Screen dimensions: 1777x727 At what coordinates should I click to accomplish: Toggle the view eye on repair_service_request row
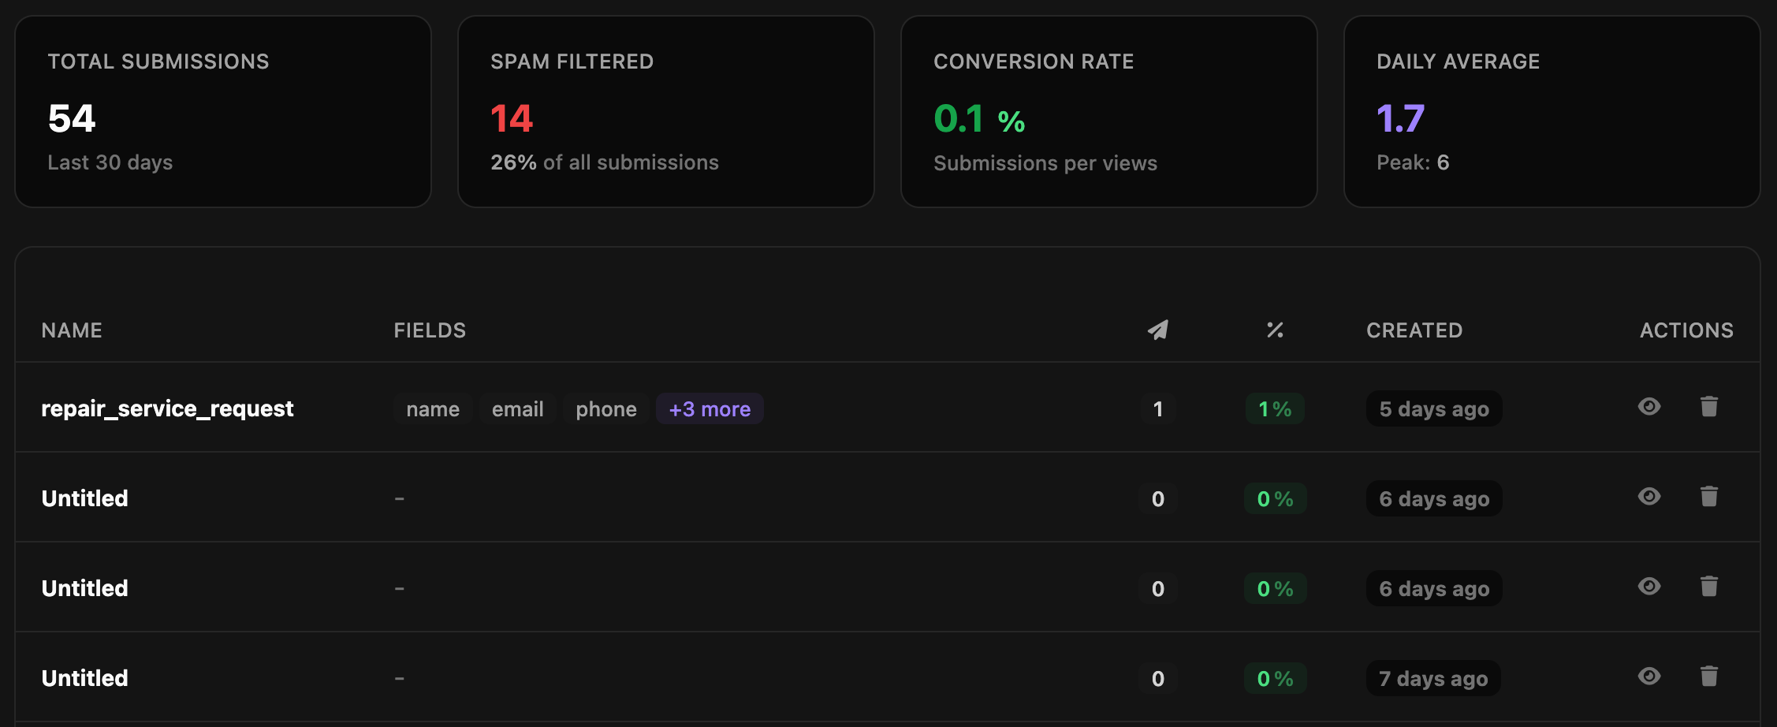pos(1649,407)
